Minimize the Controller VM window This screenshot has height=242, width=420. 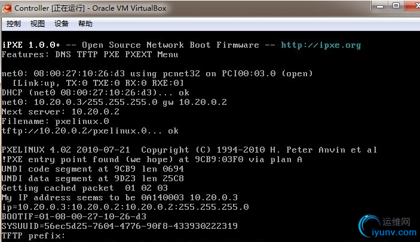tap(380, 6)
